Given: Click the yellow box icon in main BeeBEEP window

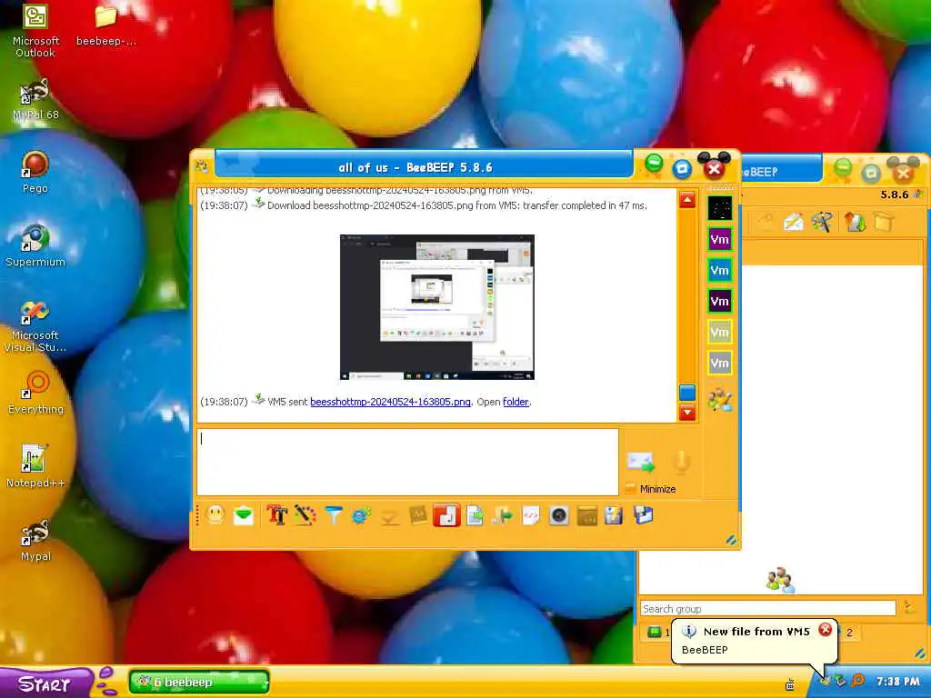Looking at the screenshot, I should (884, 223).
